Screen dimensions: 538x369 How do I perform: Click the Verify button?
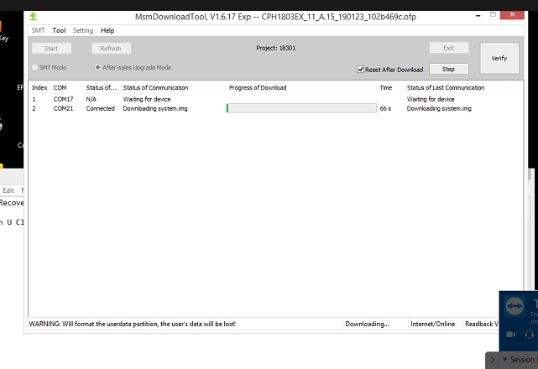[499, 58]
